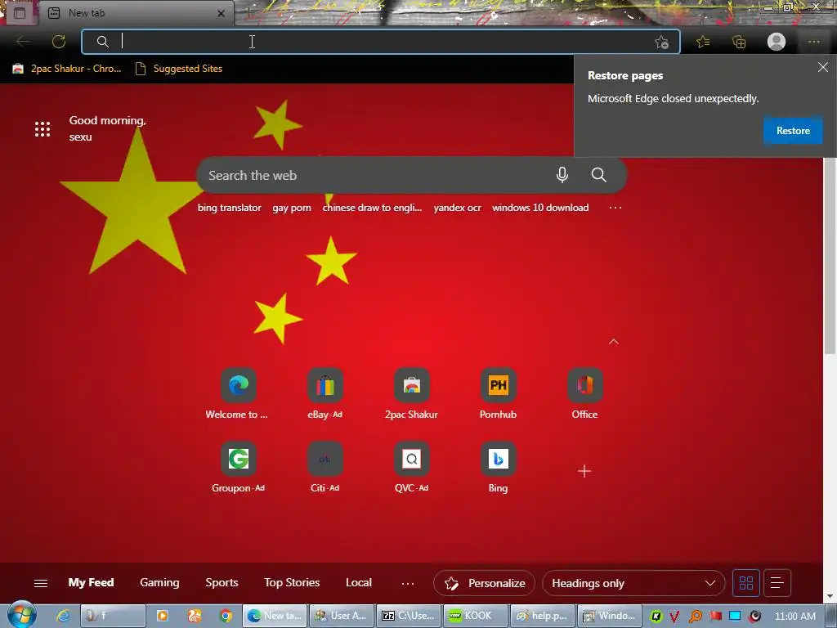The height and width of the screenshot is (628, 837).
Task: Open the Favorites list icon
Action: point(703,42)
